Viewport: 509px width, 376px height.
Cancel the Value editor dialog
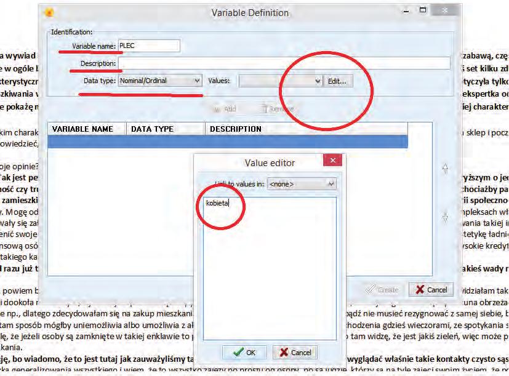[x=295, y=352]
